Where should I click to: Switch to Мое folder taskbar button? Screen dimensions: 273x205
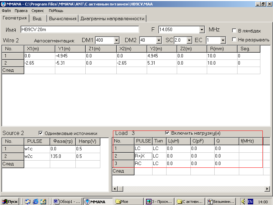pyautogui.click(x=129, y=202)
